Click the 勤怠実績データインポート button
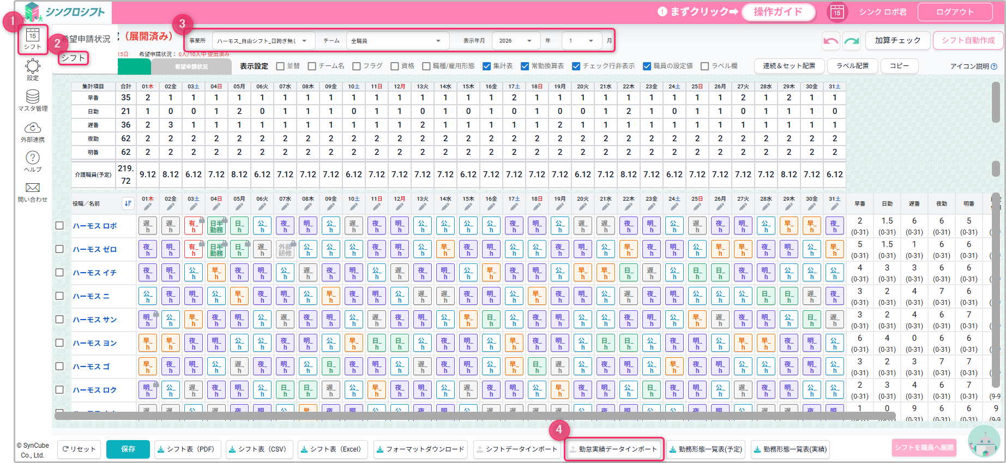This screenshot has width=1006, height=463. pyautogui.click(x=614, y=449)
